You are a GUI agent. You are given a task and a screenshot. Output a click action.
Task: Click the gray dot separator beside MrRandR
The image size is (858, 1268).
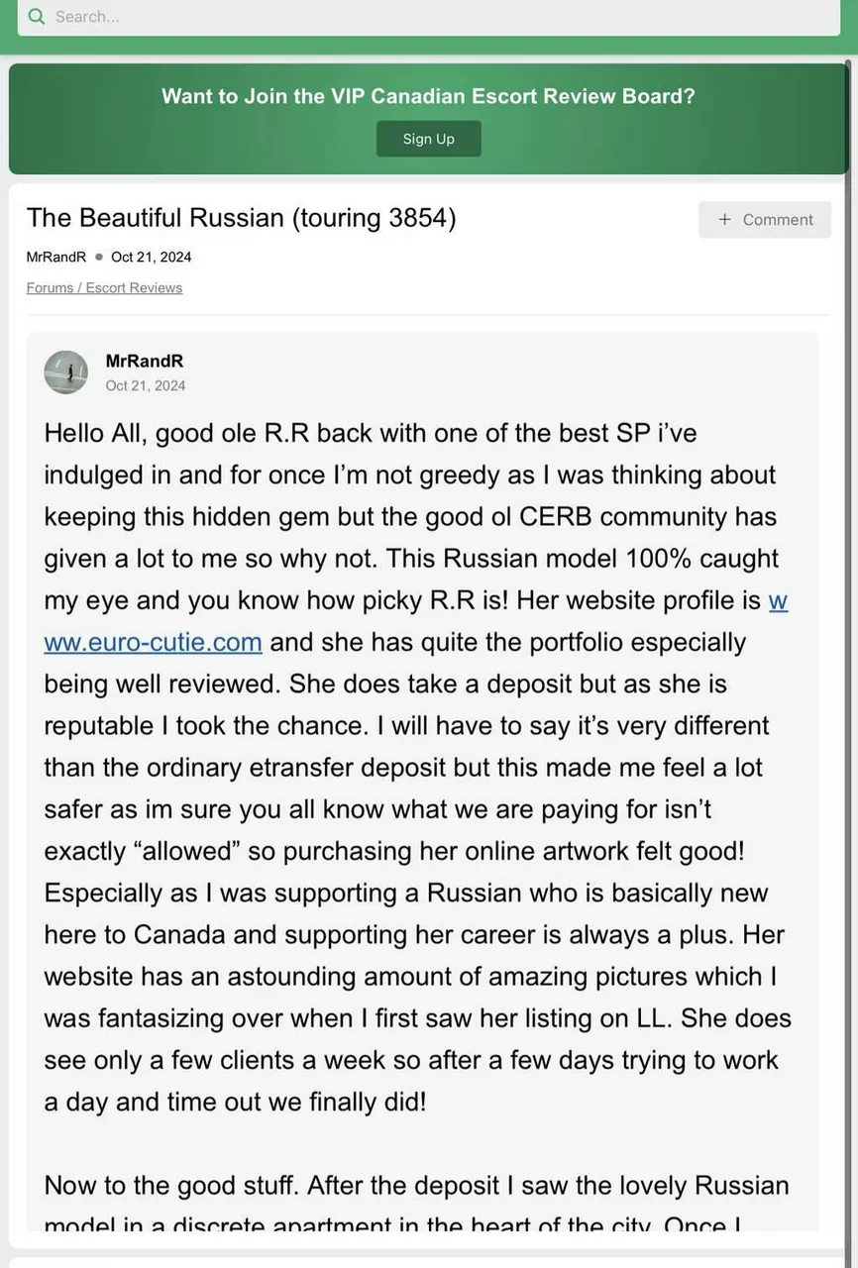point(99,257)
